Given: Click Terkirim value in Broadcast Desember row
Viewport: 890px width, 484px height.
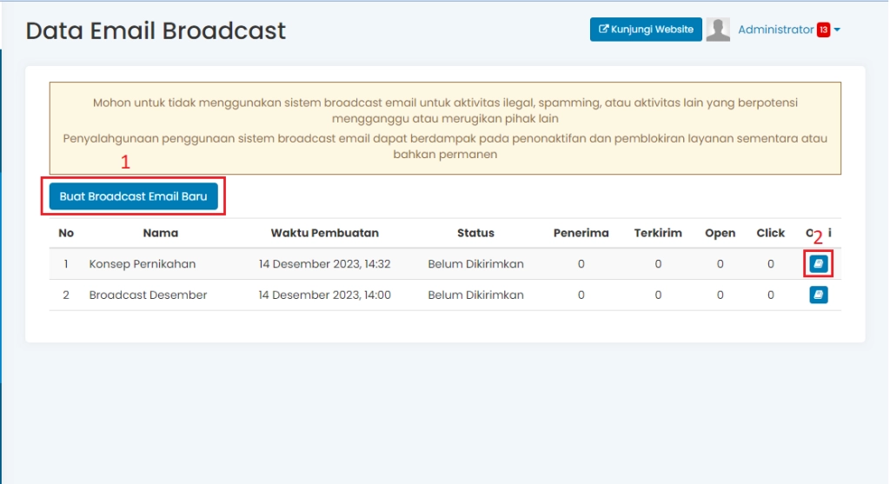Looking at the screenshot, I should pyautogui.click(x=658, y=295).
